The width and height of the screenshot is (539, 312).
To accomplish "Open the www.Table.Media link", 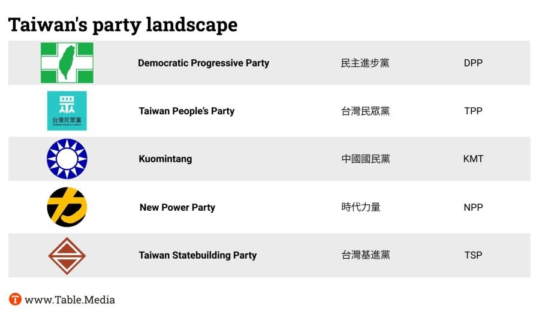I will click(x=70, y=300).
